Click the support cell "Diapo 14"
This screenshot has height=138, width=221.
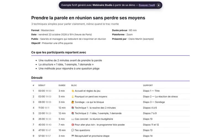(x=148, y=136)
